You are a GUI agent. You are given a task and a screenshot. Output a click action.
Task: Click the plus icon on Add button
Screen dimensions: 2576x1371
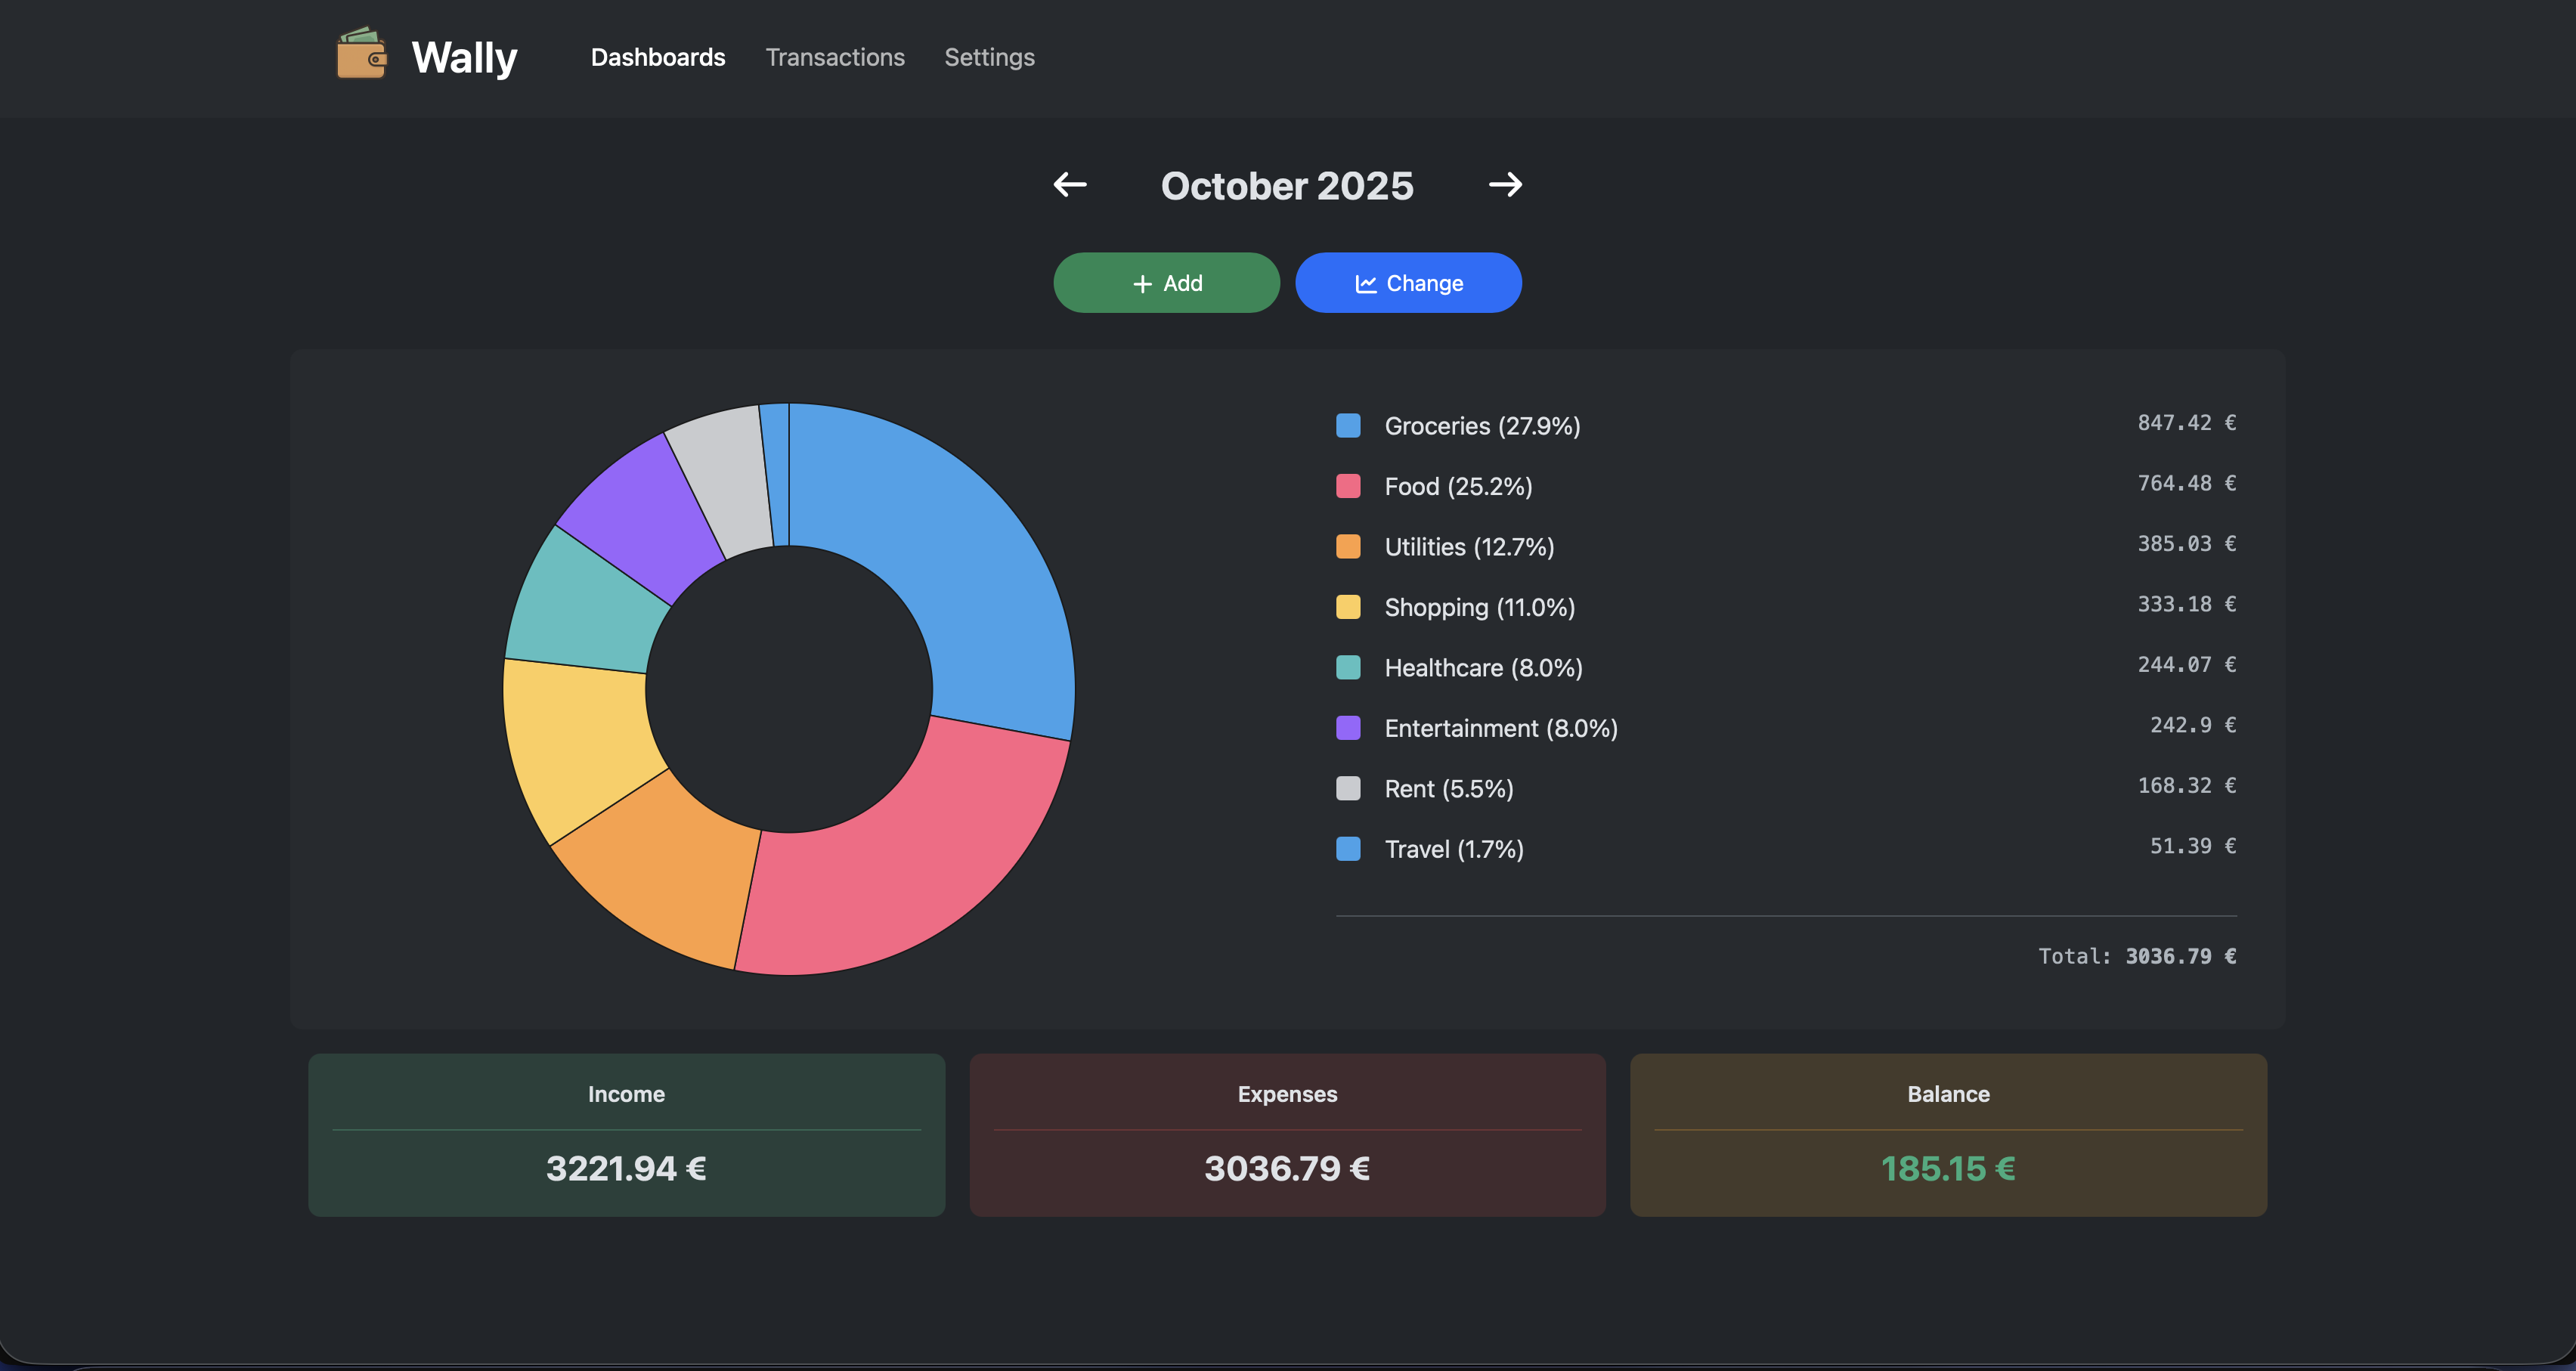1142,284
